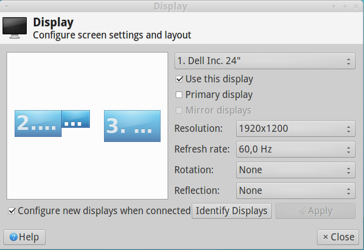Open the Resolution dropdown showing 1920x1200

click(x=295, y=128)
